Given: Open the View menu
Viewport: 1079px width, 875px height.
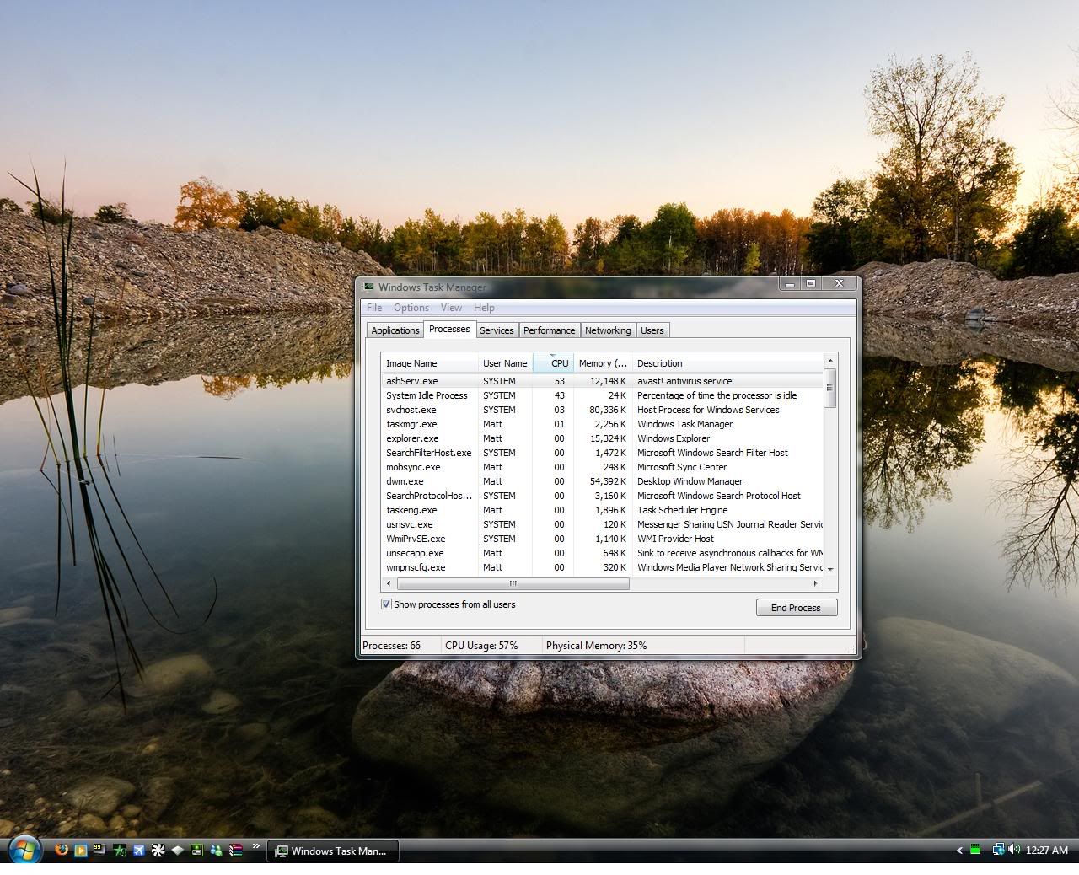Looking at the screenshot, I should [x=451, y=308].
